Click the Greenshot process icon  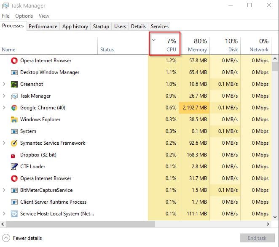[x=14, y=84]
